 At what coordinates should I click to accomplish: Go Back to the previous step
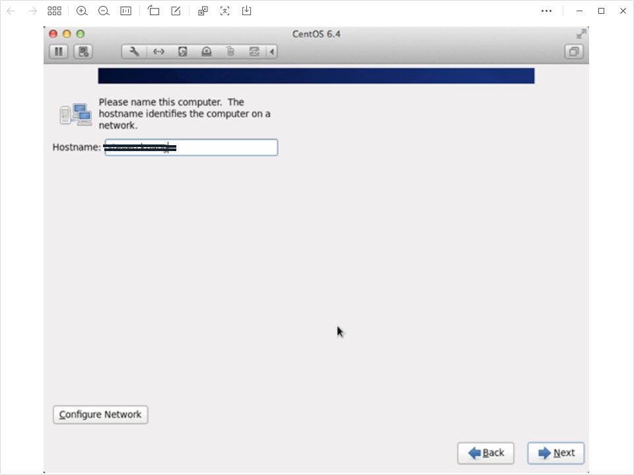(x=485, y=453)
